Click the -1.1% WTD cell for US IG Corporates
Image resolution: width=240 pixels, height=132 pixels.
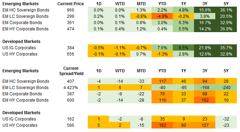point(119,48)
